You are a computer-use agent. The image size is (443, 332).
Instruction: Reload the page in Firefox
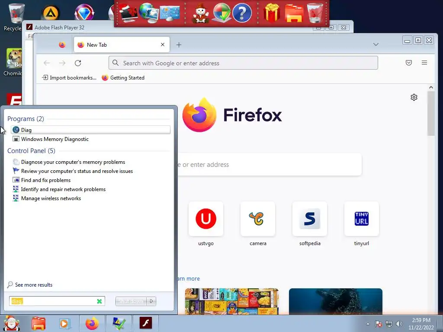pos(78,63)
